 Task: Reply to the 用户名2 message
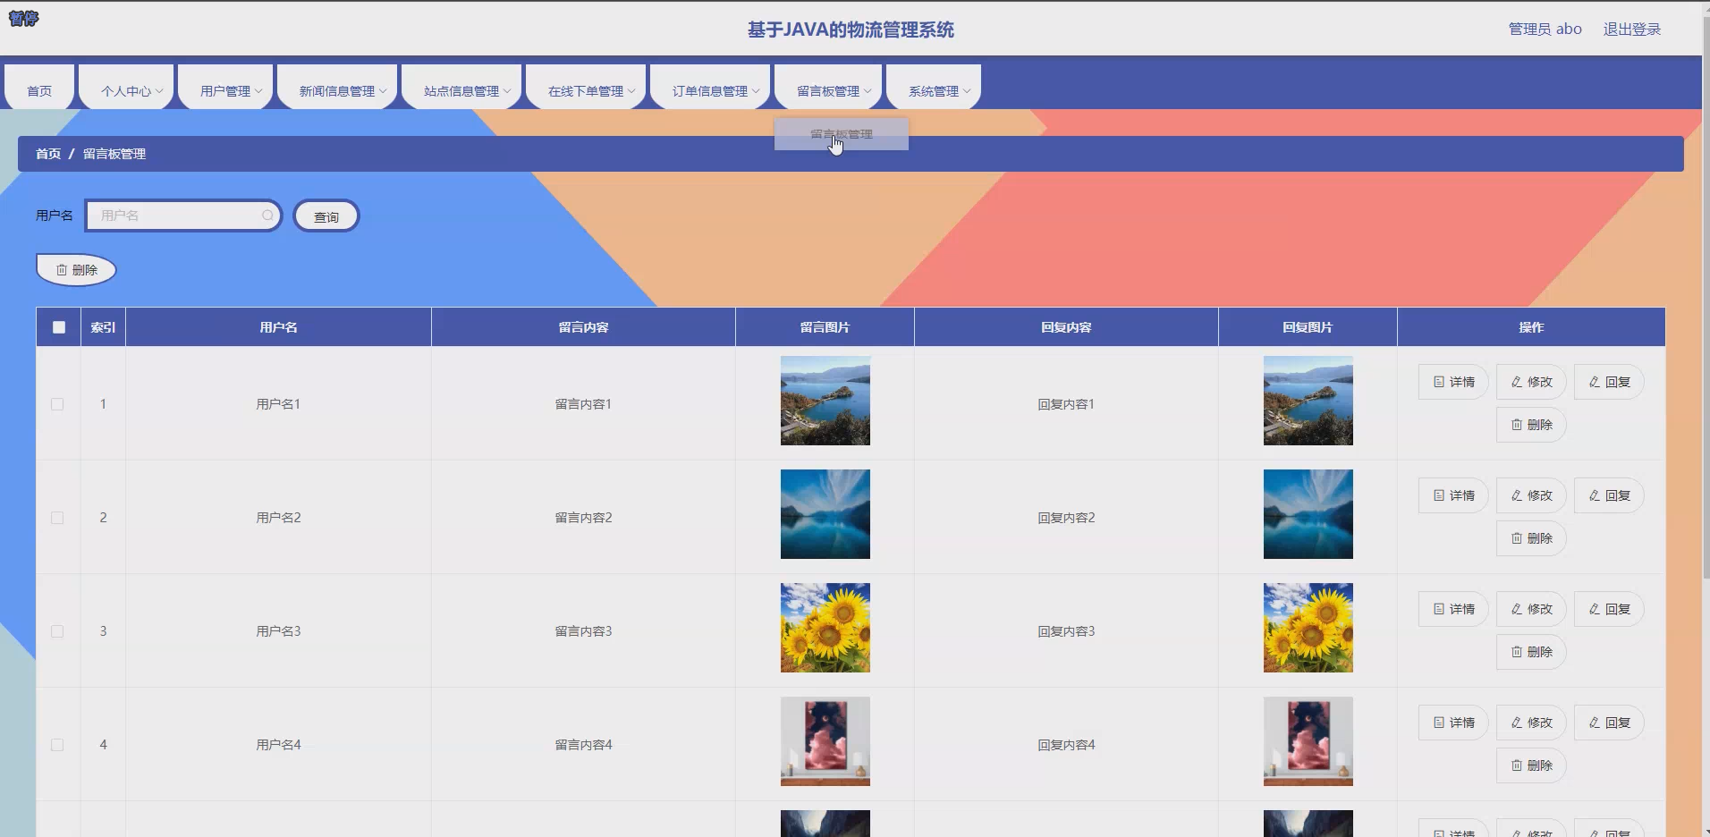pyautogui.click(x=1609, y=495)
